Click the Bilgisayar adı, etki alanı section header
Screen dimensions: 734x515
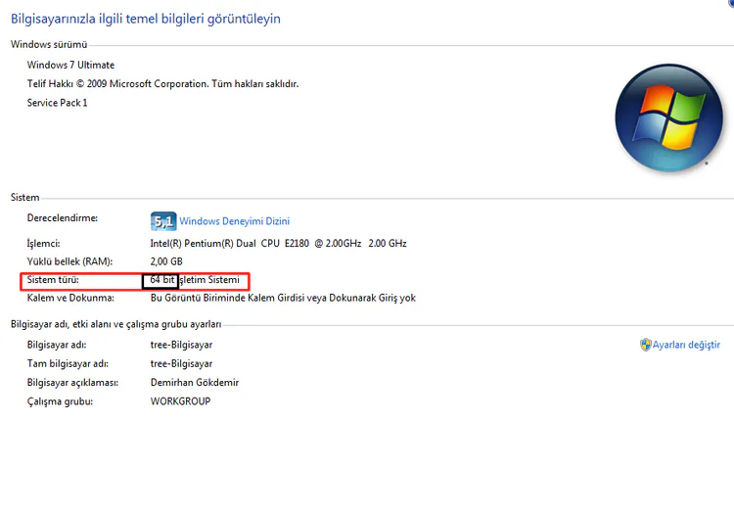[116, 324]
